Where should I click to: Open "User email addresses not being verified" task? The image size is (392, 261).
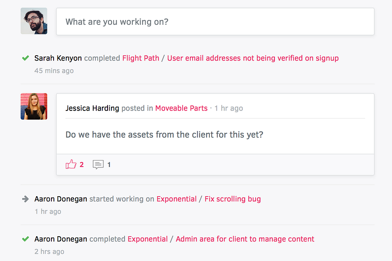click(x=253, y=58)
